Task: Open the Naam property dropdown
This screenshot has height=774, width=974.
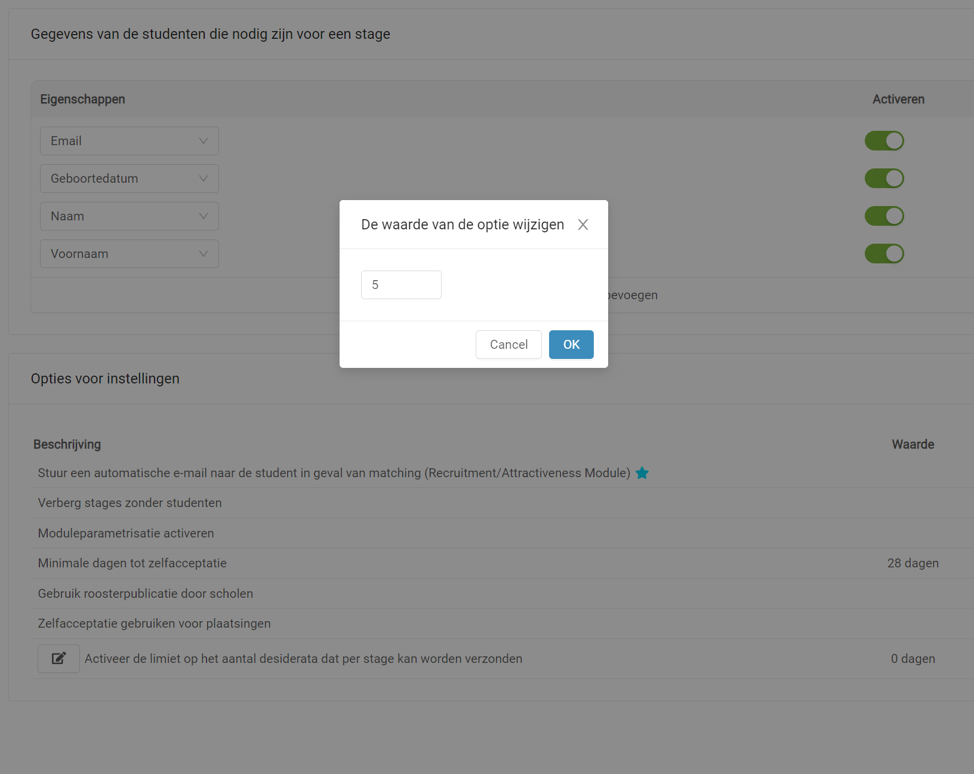Action: [x=130, y=216]
